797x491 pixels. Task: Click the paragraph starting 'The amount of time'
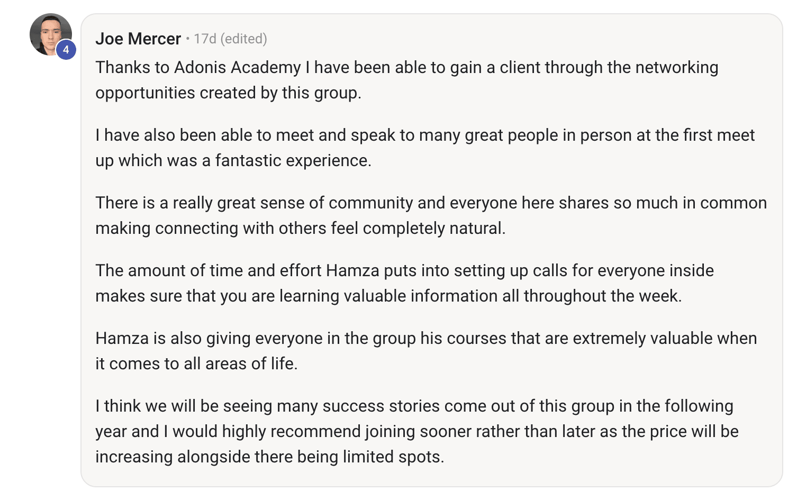(x=404, y=283)
